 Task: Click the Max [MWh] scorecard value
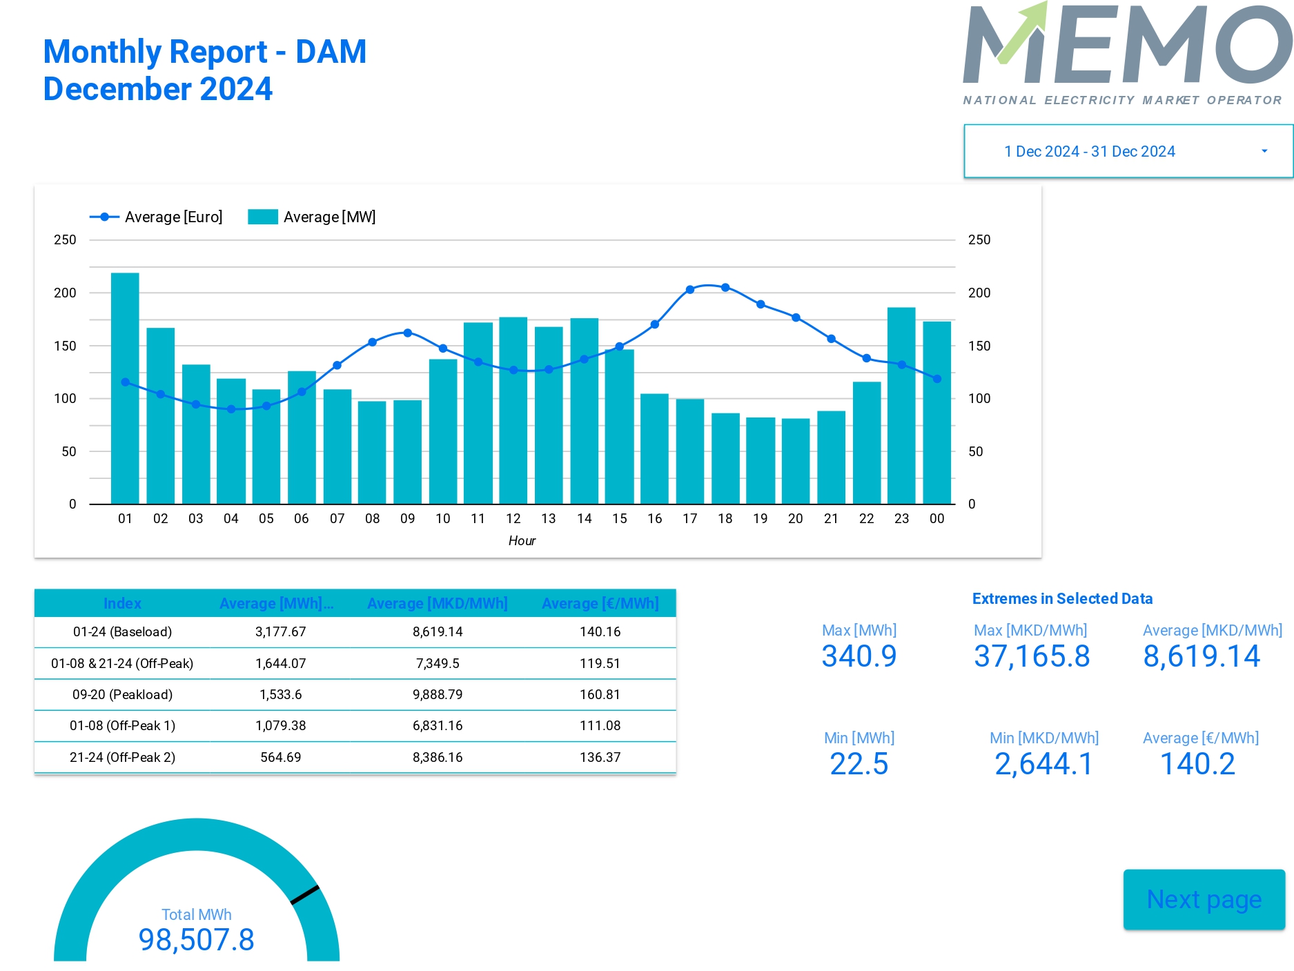[x=859, y=656]
